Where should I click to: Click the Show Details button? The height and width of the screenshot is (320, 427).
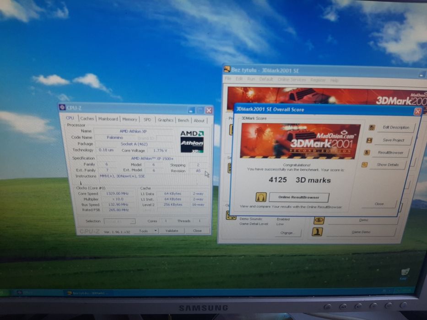coord(388,165)
